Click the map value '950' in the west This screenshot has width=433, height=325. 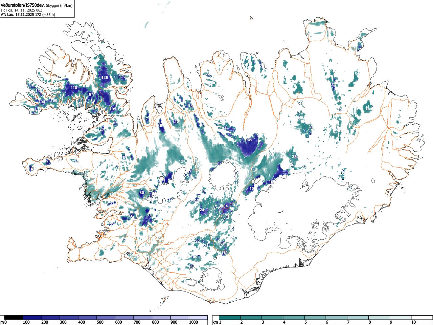pyautogui.click(x=113, y=194)
